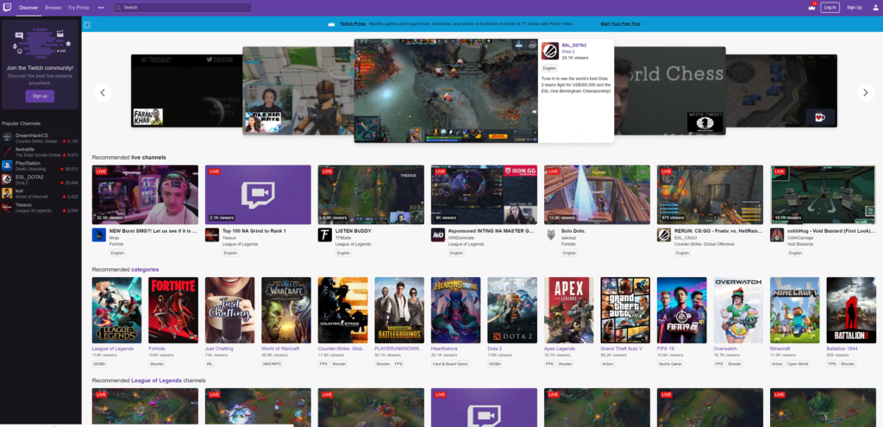Open World of Warcraft category cover
The image size is (883, 427).
coord(286,310)
